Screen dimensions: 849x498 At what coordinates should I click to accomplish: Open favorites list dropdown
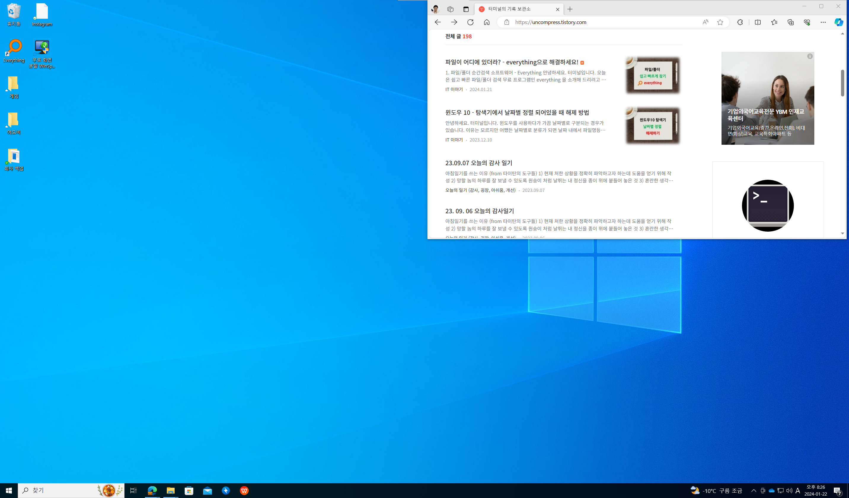[774, 22]
